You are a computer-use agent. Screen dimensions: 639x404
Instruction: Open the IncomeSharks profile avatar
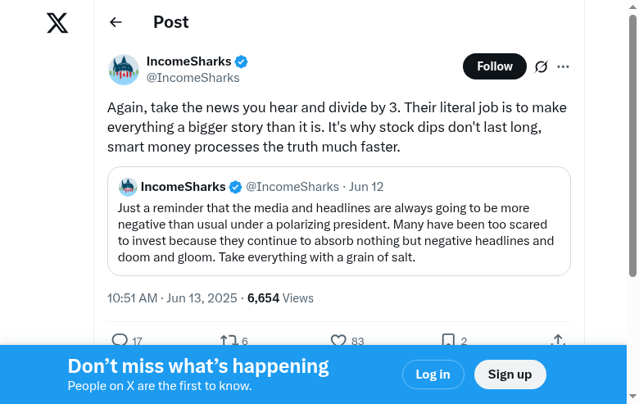124,70
